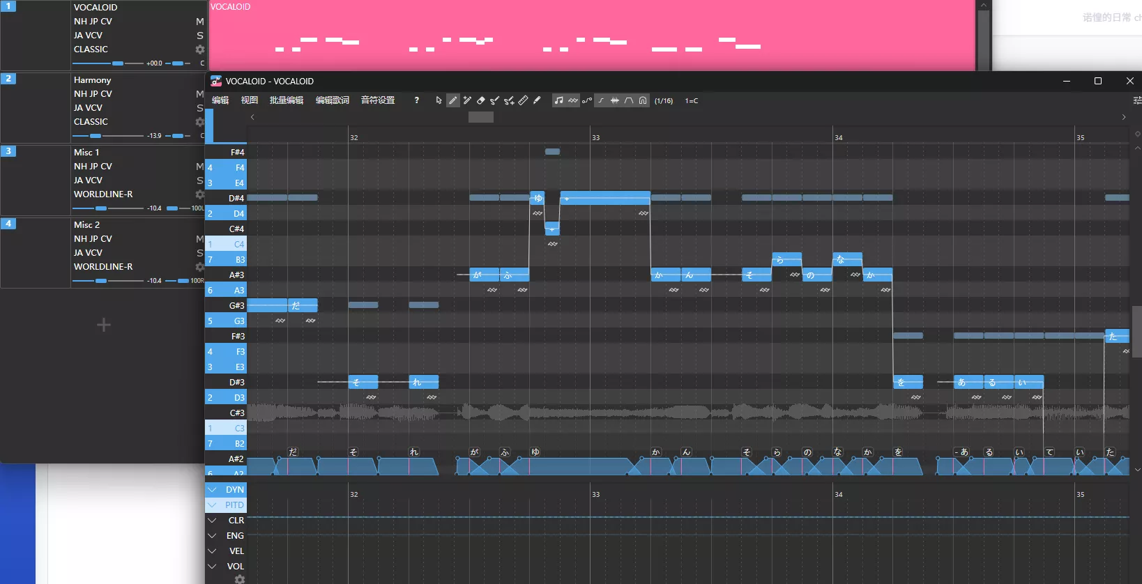Screen dimensions: 1142x584
Task: Solo the Misc 1 track
Action: [200, 180]
